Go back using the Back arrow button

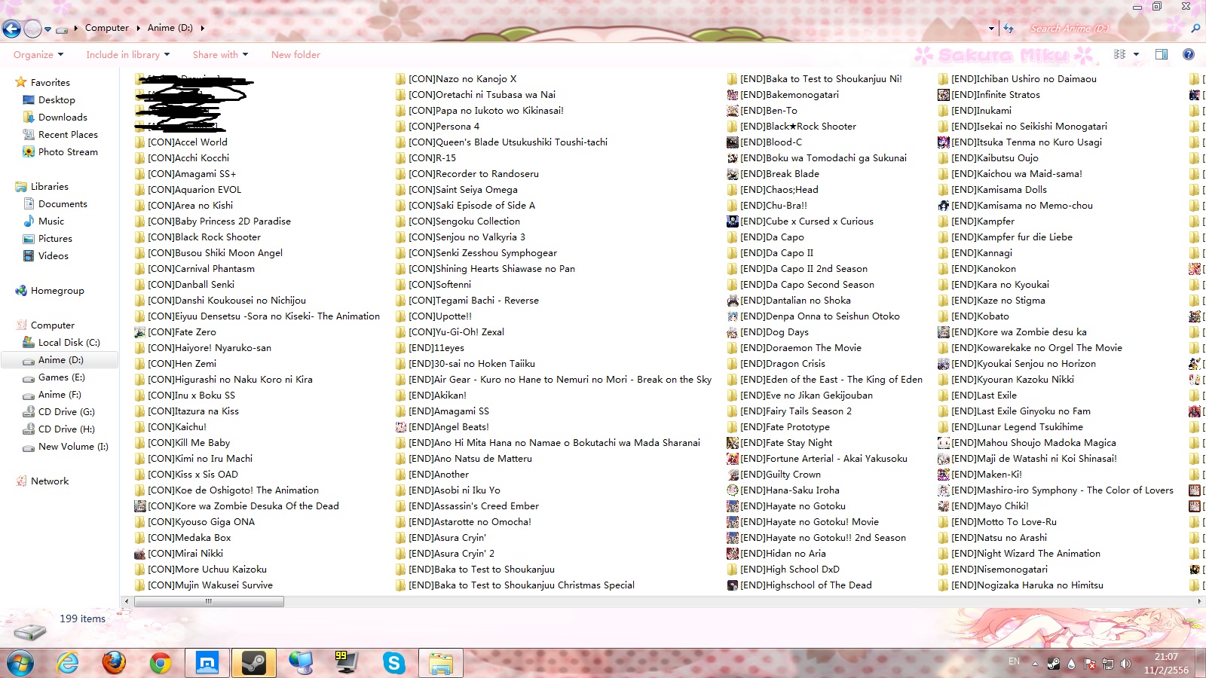(x=11, y=29)
